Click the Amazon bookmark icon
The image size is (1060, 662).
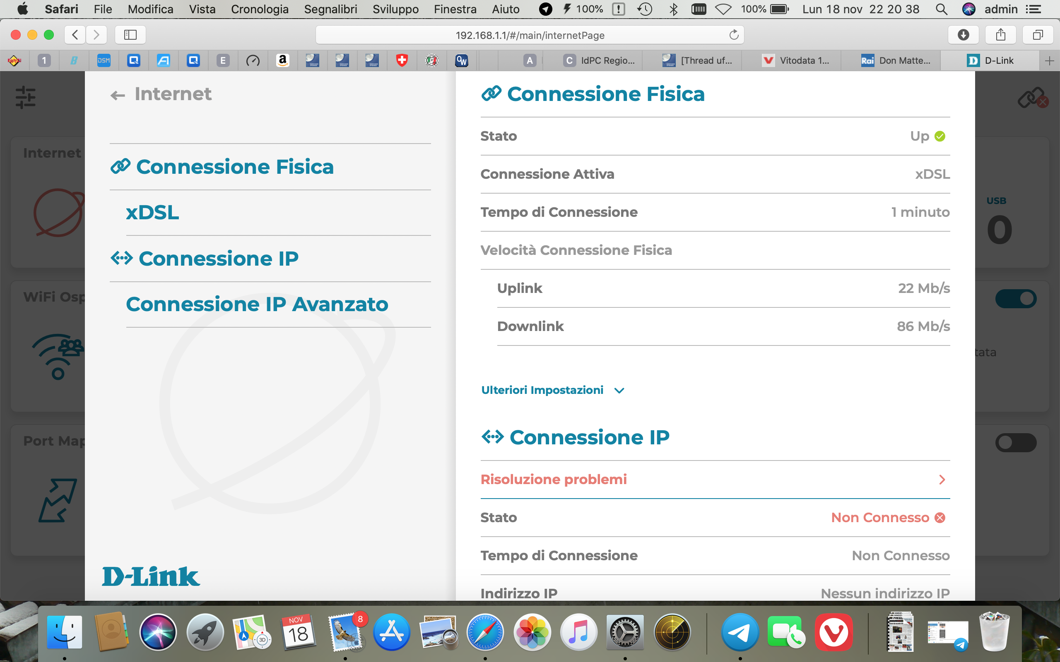click(282, 60)
